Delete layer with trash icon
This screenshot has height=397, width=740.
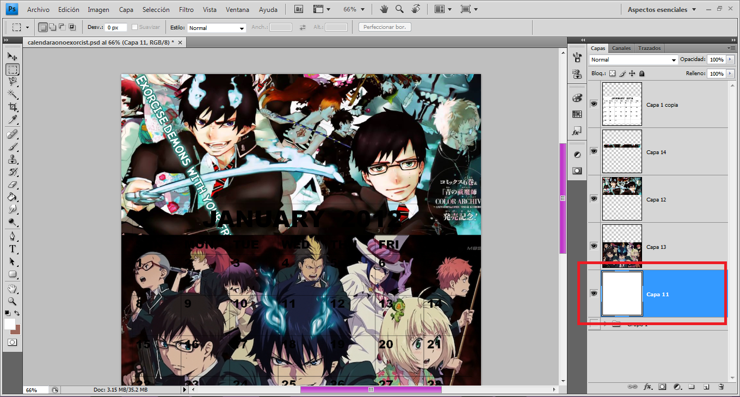tap(720, 387)
